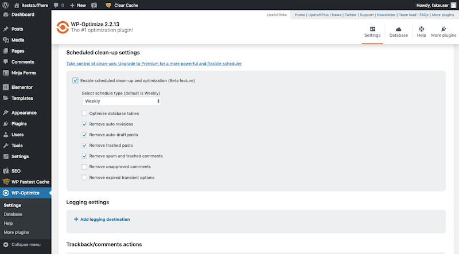
Task: Click the WP Fastest Cache sidebar icon
Action: point(6,182)
